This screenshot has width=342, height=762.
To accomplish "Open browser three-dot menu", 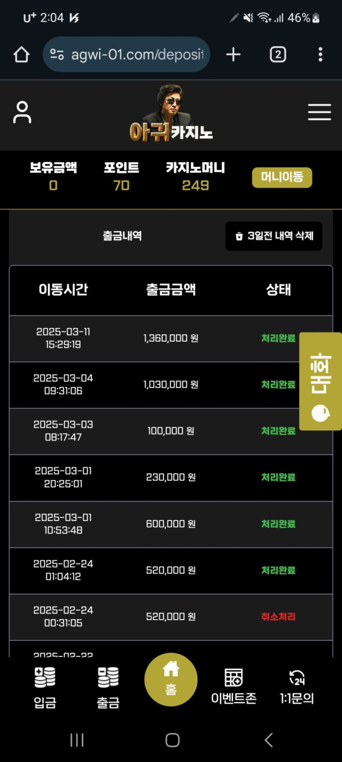I will [x=320, y=55].
